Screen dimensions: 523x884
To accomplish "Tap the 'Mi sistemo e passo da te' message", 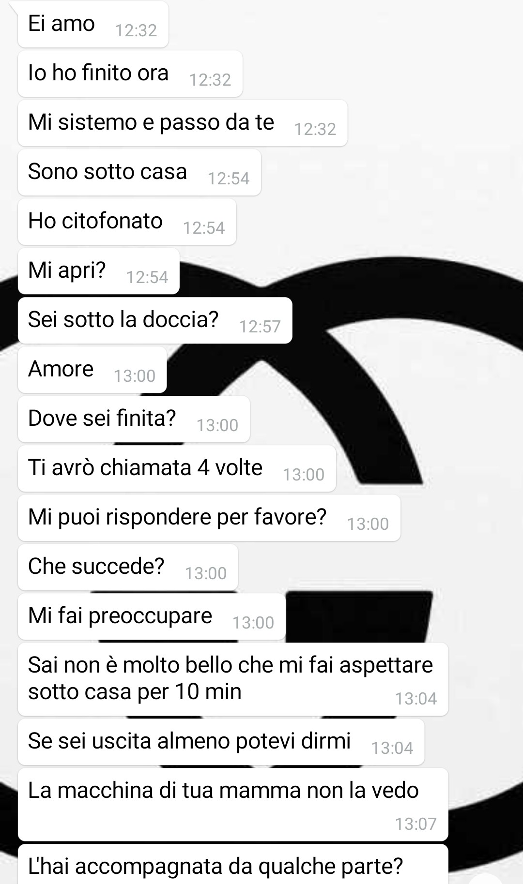I will tap(183, 123).
